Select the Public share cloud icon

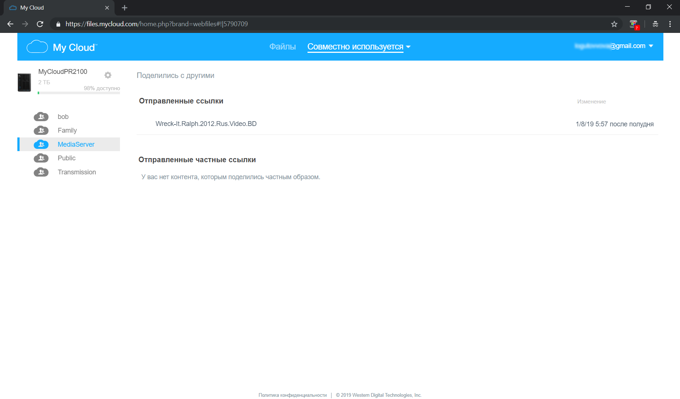pos(41,158)
